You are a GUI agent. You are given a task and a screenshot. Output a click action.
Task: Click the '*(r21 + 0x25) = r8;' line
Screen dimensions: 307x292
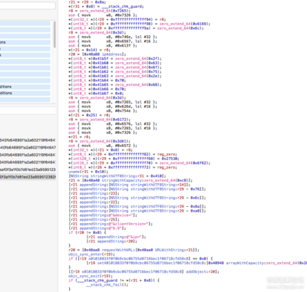[89, 115]
